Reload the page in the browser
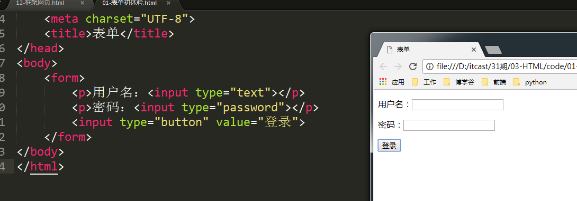The width and height of the screenshot is (577, 201). pyautogui.click(x=413, y=66)
